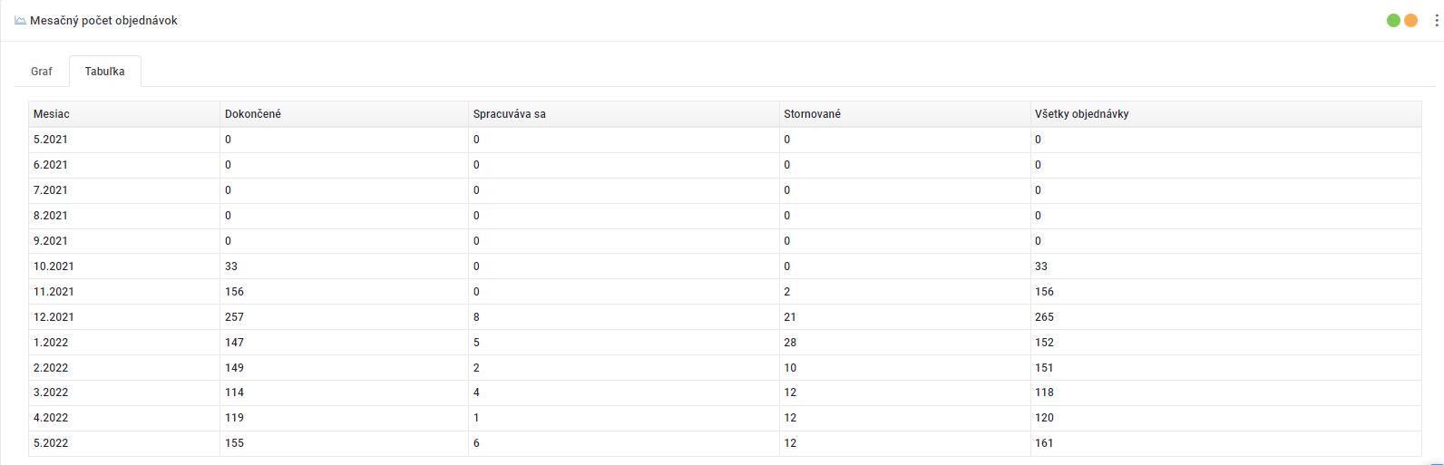Viewport: 1444px width, 465px height.
Task: Click Spracuváva sa value 8
Action: (476, 317)
